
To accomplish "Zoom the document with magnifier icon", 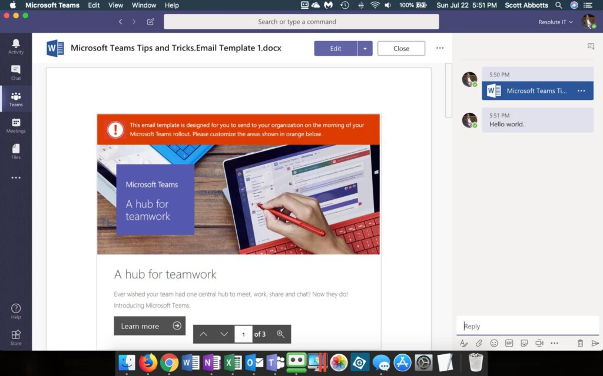I will (281, 334).
